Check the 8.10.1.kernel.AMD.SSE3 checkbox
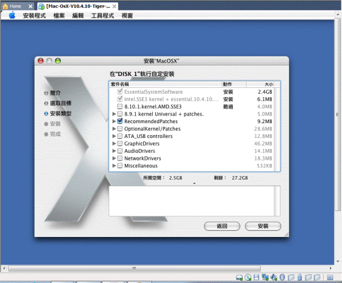 point(120,107)
